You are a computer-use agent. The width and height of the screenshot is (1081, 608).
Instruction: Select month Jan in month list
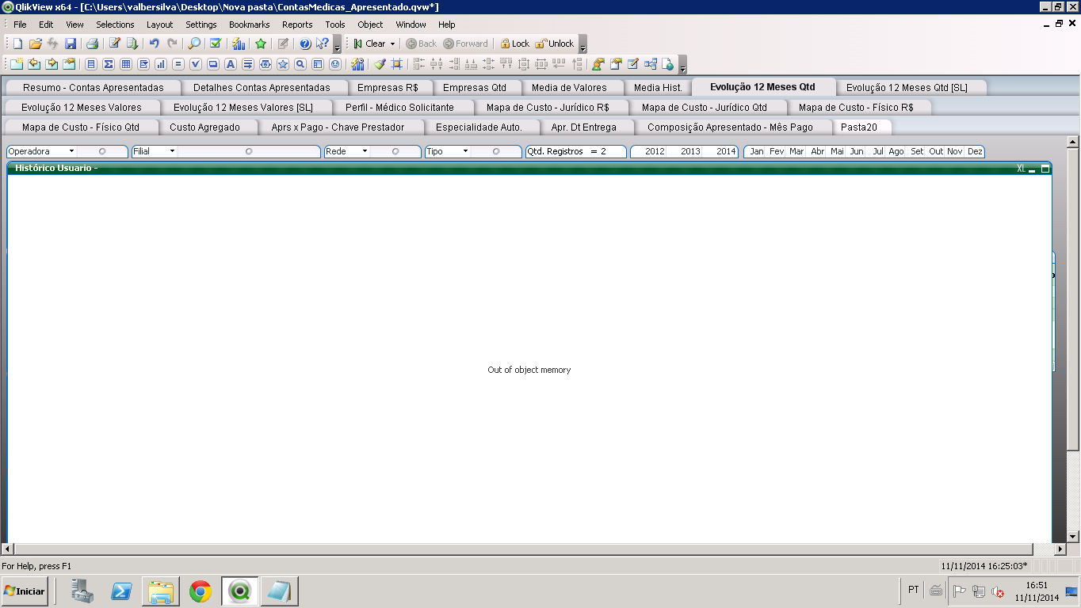click(757, 151)
